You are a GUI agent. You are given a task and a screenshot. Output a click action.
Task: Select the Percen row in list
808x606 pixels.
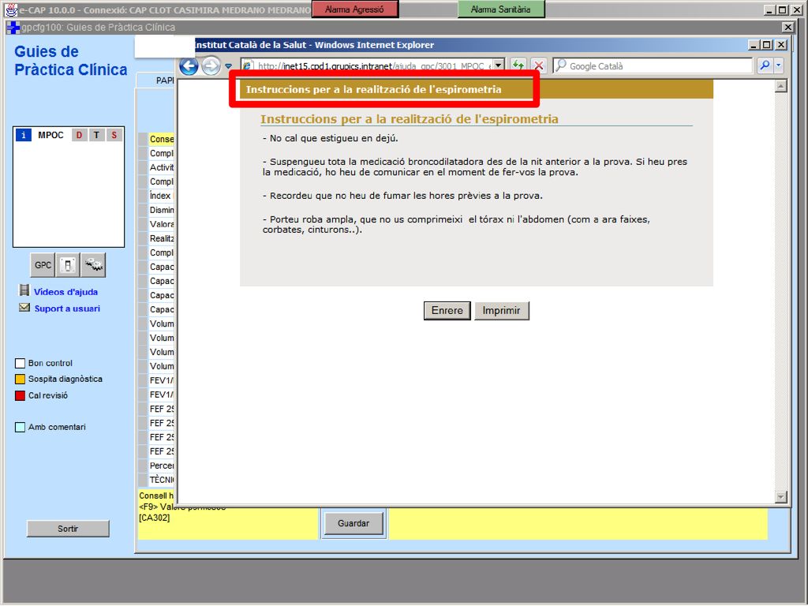click(161, 466)
